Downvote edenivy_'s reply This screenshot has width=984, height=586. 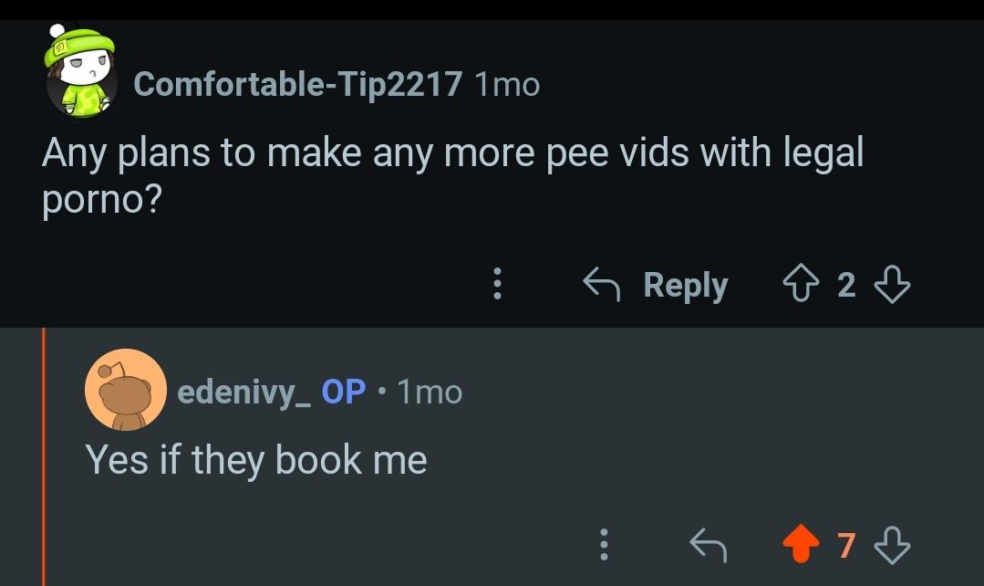[x=891, y=546]
